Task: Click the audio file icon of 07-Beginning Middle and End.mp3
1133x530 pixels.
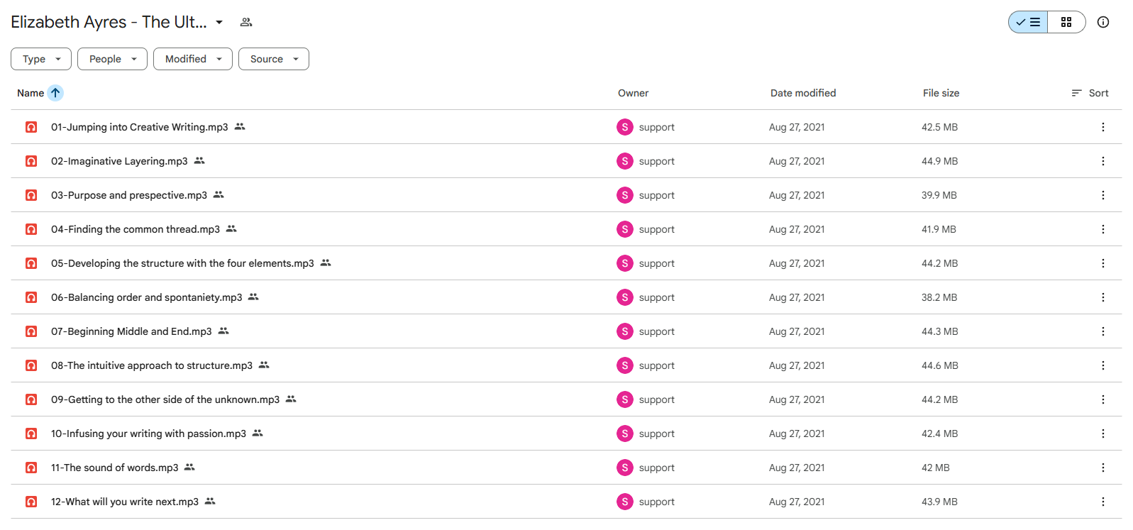Action: pos(31,331)
